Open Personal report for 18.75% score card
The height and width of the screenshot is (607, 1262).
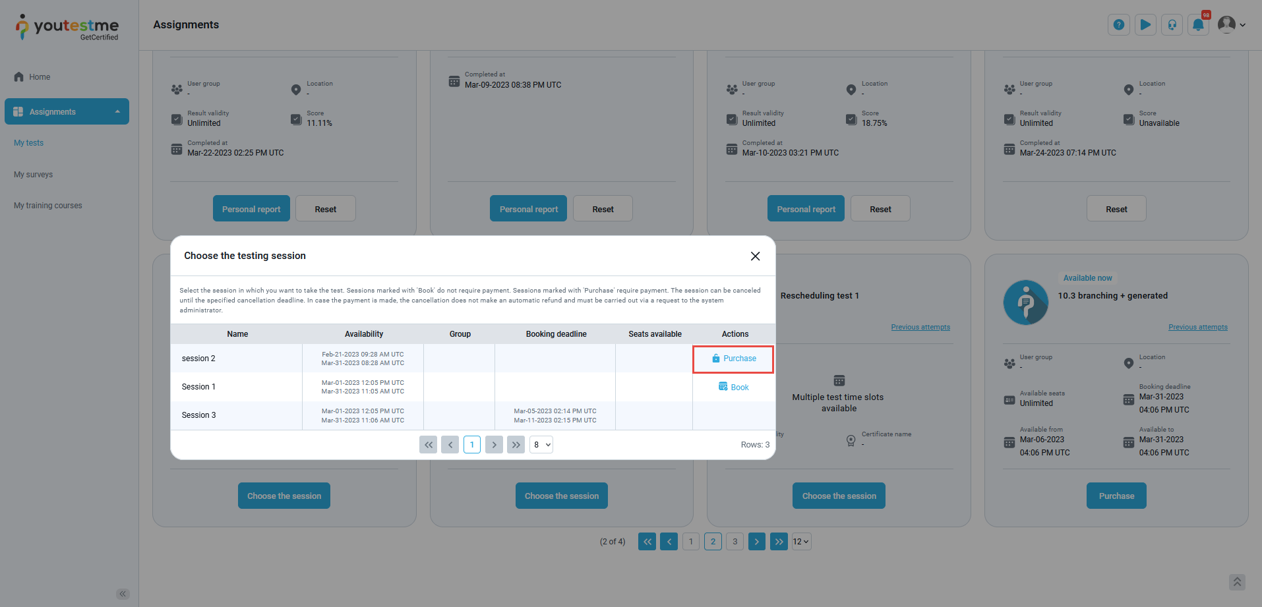(x=806, y=209)
